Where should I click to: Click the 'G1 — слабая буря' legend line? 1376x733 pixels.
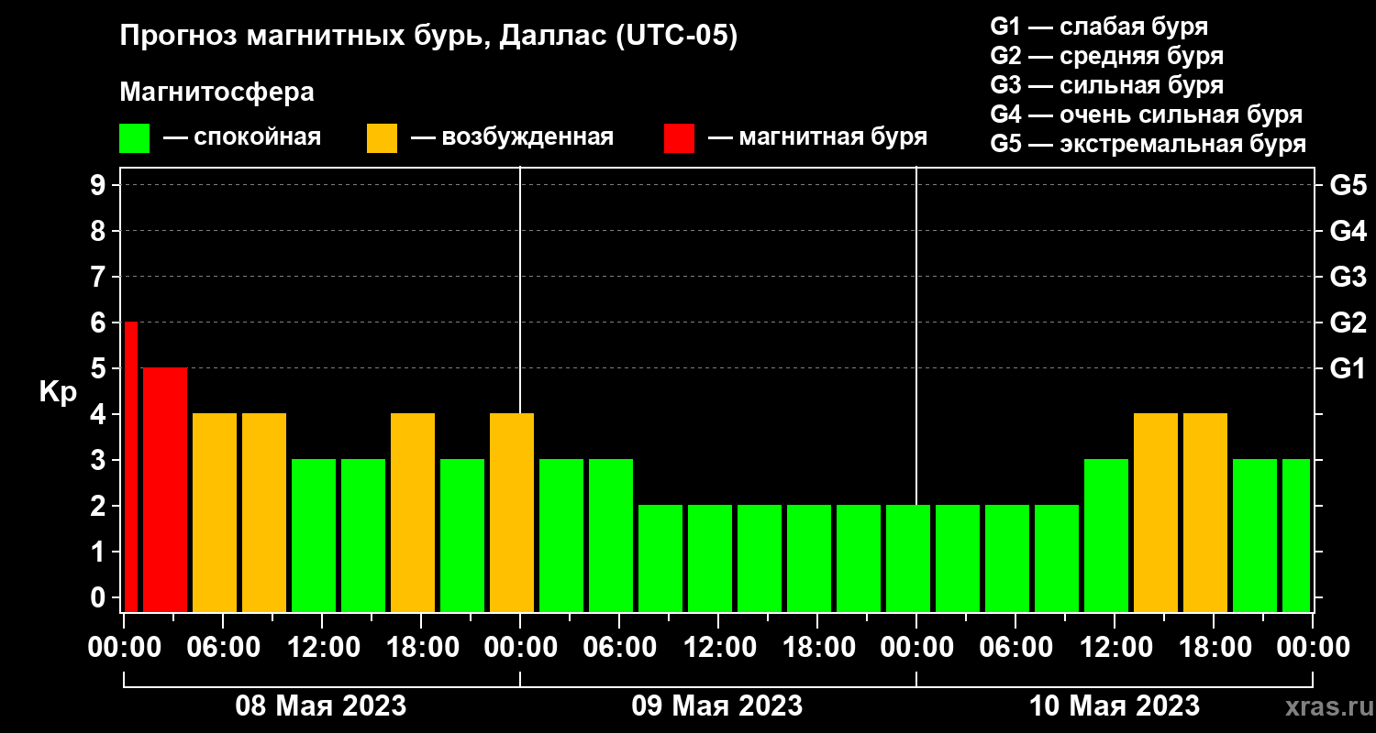(1099, 26)
